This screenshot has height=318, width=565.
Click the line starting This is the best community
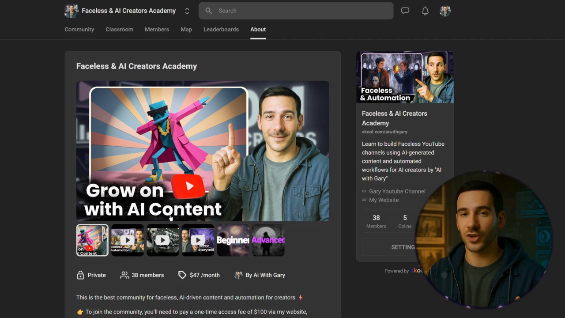(190, 298)
